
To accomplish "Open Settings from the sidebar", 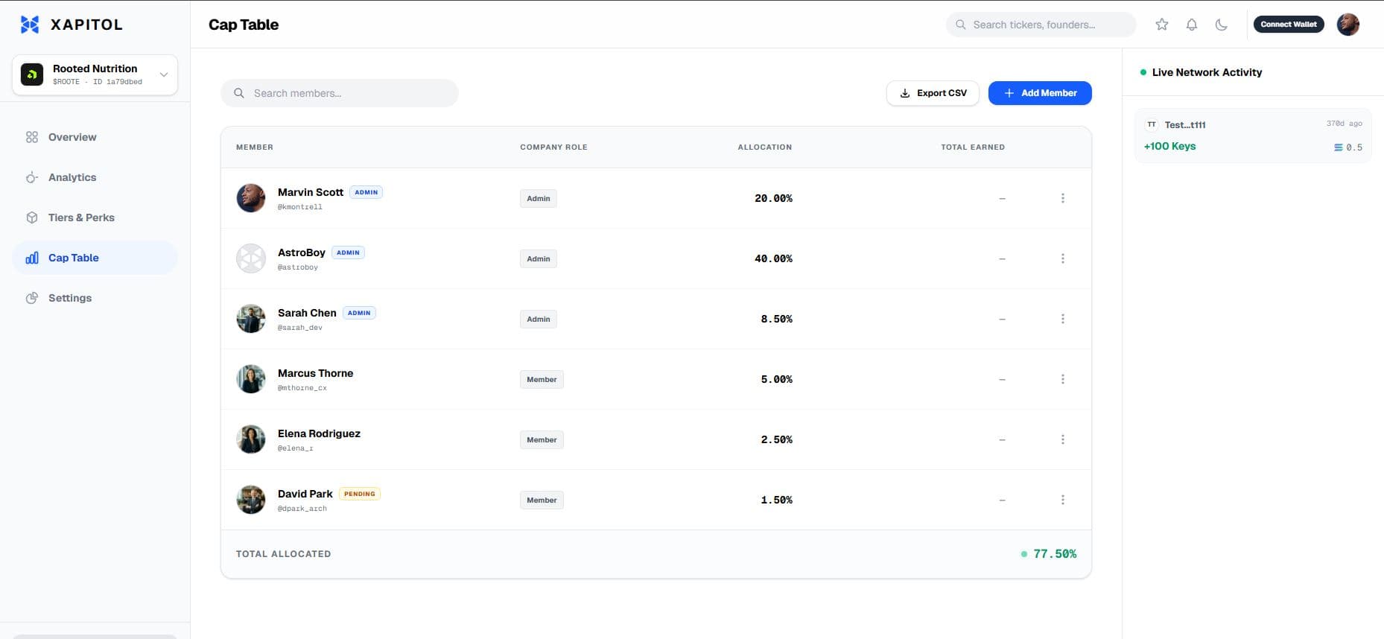I will (x=95, y=298).
